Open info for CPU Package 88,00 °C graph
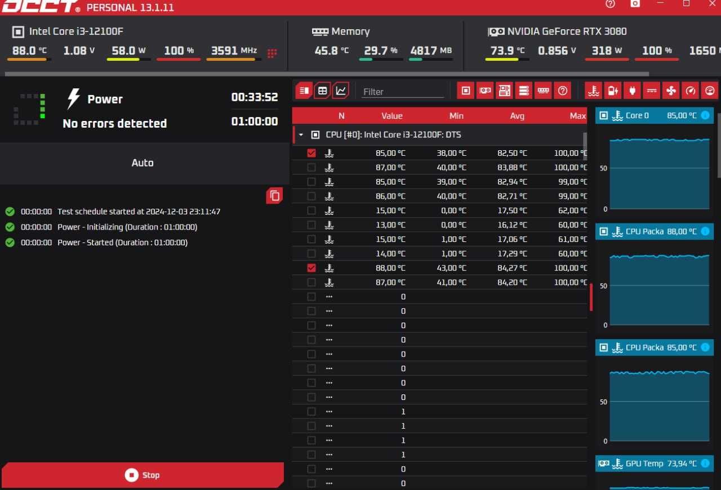This screenshot has width=721, height=490. click(x=705, y=231)
